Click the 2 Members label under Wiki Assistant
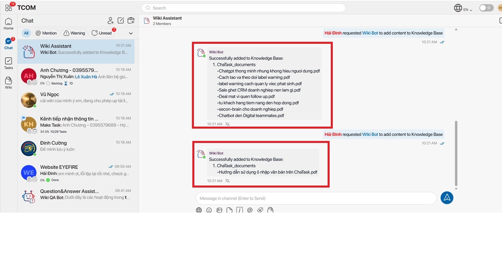The image size is (502, 258). pos(162,24)
